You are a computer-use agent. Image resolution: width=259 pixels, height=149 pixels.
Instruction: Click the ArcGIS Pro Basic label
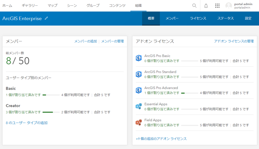click(x=157, y=56)
